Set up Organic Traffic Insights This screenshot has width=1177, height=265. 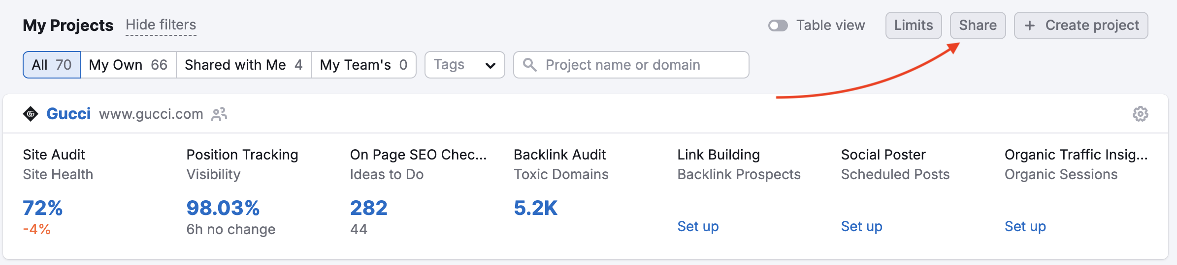1025,226
